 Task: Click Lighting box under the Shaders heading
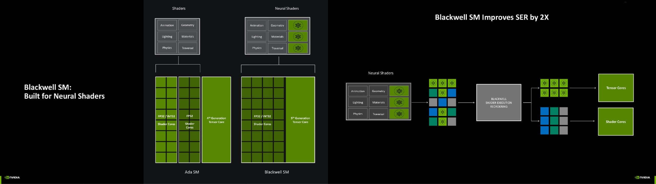click(x=167, y=37)
